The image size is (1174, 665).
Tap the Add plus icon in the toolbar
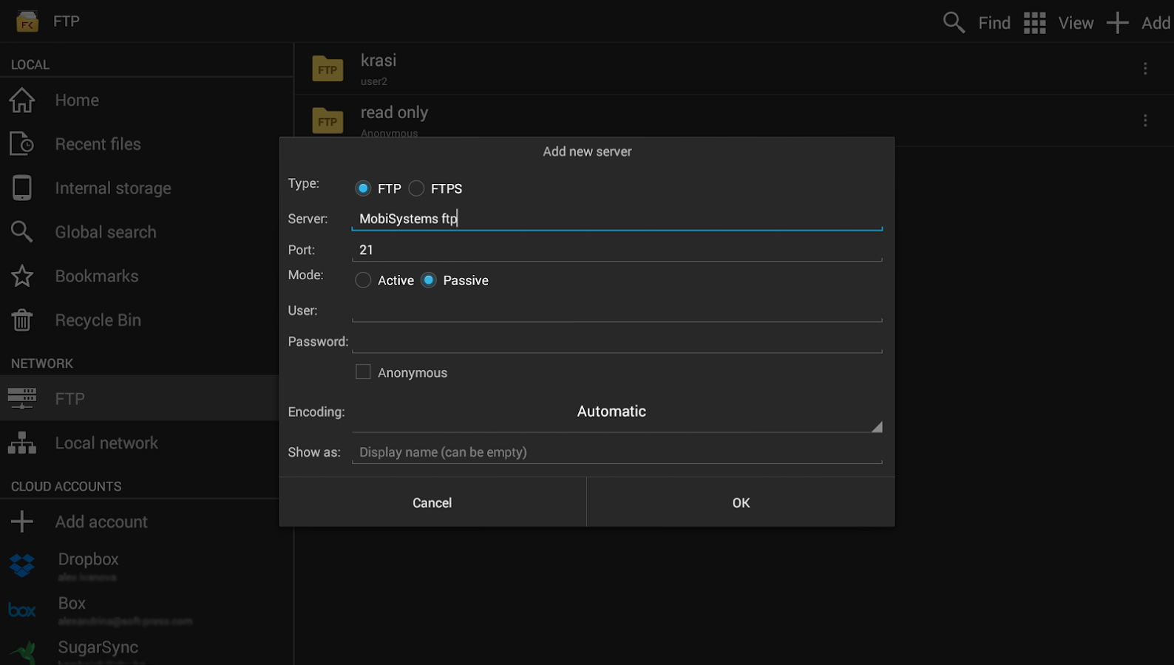1117,22
